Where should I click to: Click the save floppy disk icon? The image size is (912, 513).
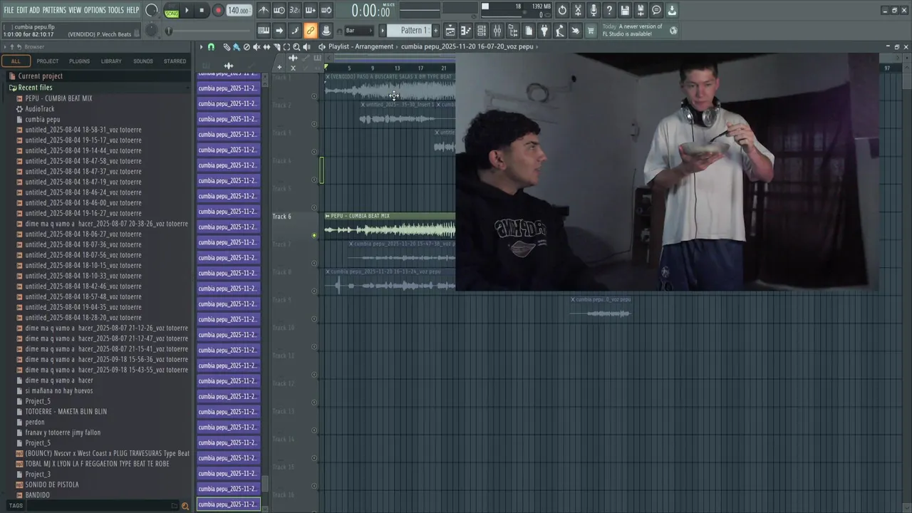(x=625, y=10)
